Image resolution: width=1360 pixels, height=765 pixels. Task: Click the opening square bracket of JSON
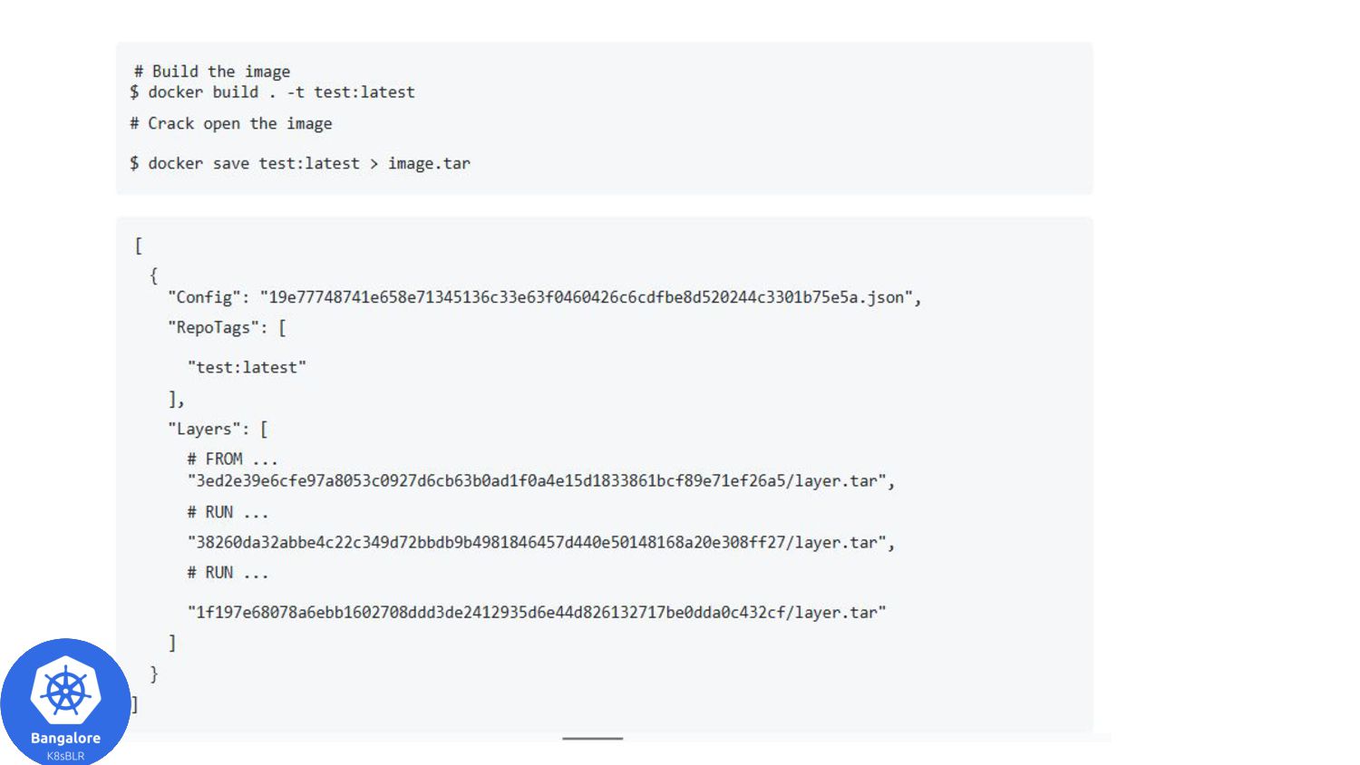(139, 246)
